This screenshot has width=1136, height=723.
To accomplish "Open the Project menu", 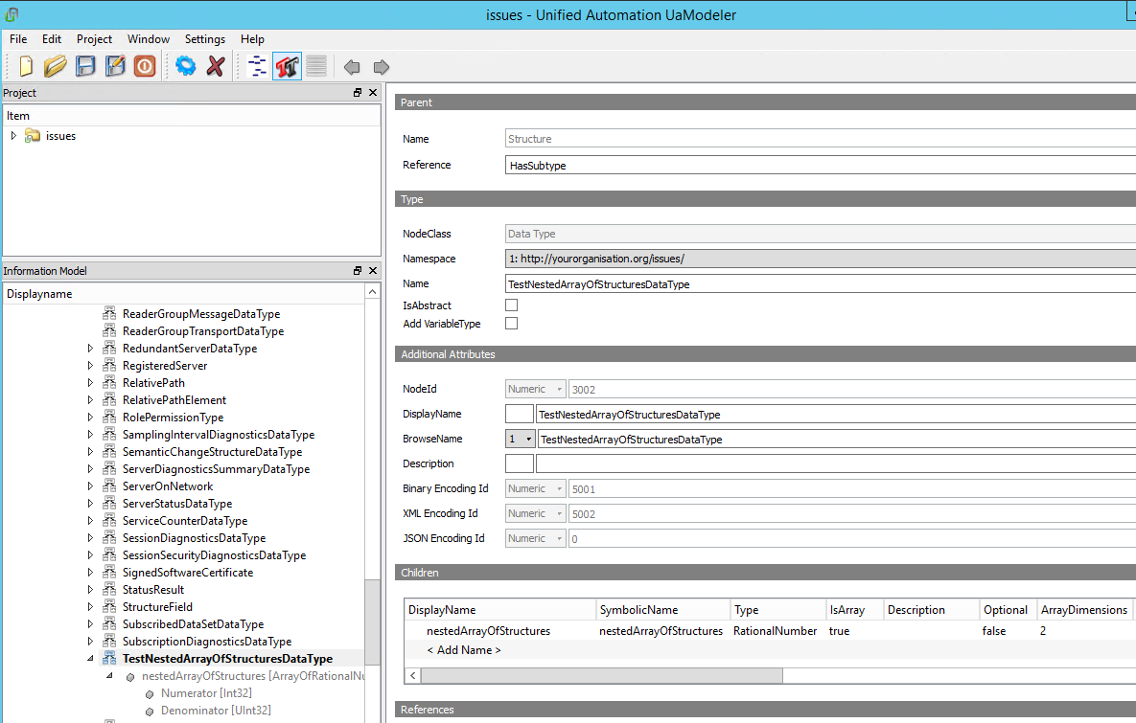I will pyautogui.click(x=94, y=39).
